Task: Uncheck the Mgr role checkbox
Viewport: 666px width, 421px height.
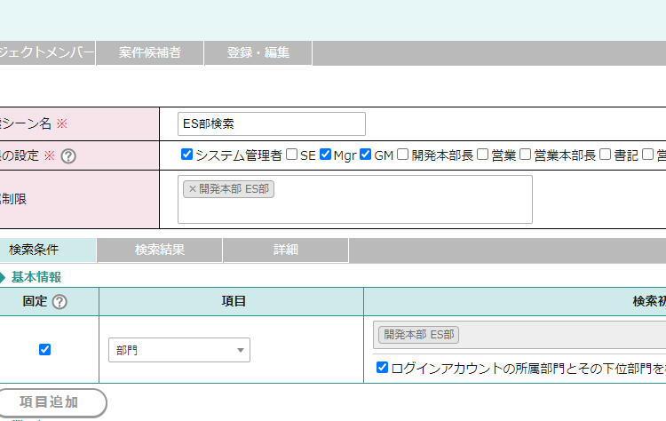Action: pos(325,155)
